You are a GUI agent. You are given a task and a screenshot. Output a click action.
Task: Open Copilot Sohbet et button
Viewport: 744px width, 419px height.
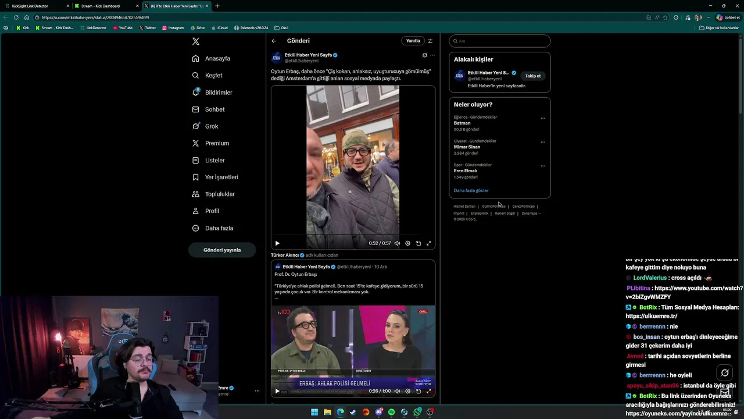[728, 17]
